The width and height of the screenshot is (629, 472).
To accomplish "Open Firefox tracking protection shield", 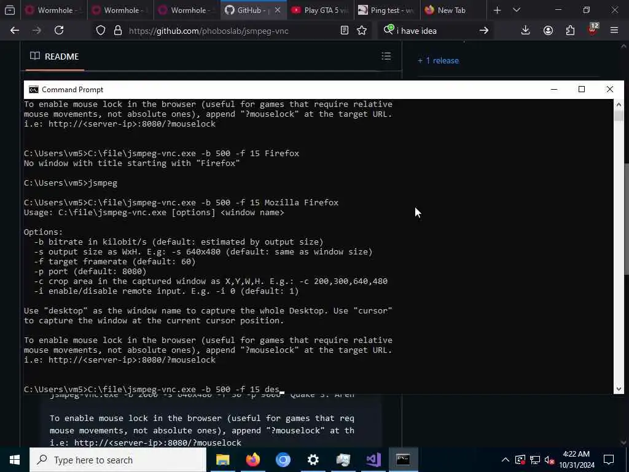I will [x=101, y=31].
